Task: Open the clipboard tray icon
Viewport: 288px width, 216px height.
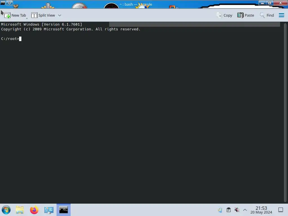Action: (228, 210)
